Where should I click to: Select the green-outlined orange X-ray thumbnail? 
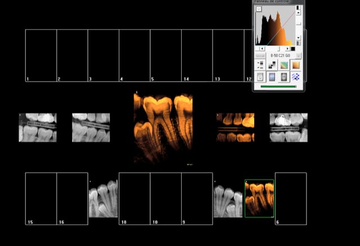[x=259, y=198]
